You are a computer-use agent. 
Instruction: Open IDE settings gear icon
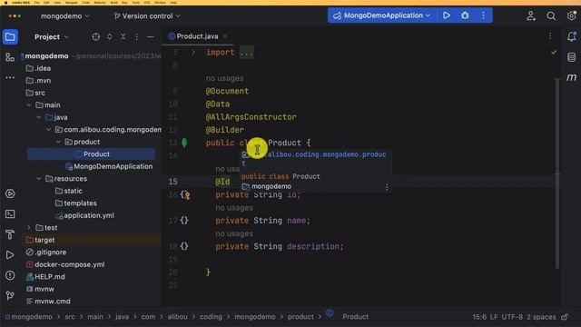571,15
